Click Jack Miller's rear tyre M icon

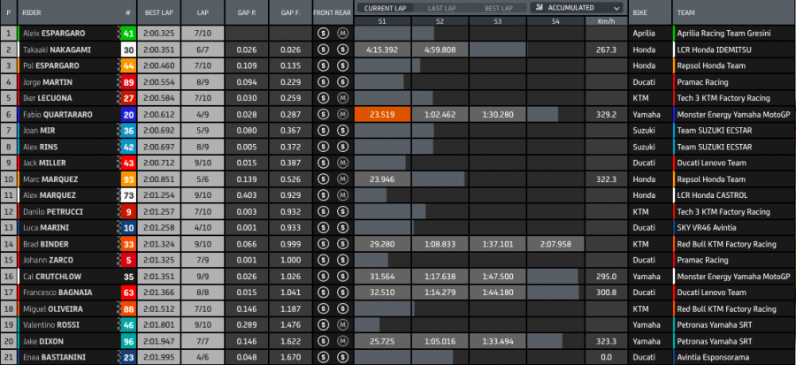tap(342, 163)
